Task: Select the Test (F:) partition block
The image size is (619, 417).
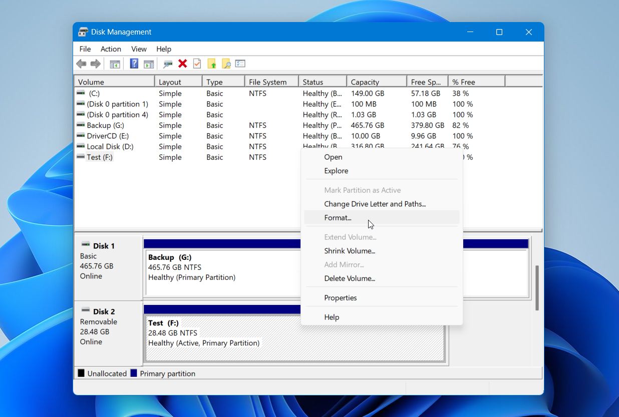Action: [294, 333]
